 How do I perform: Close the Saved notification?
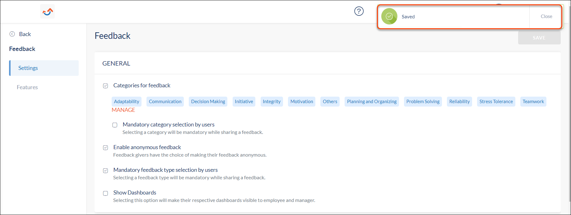tap(546, 16)
